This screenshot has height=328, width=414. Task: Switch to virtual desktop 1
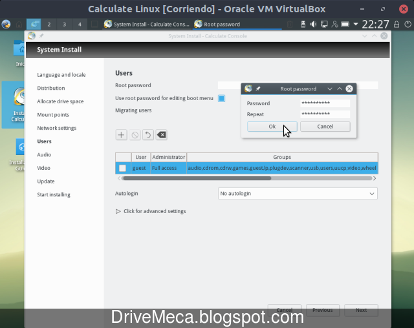point(34,25)
